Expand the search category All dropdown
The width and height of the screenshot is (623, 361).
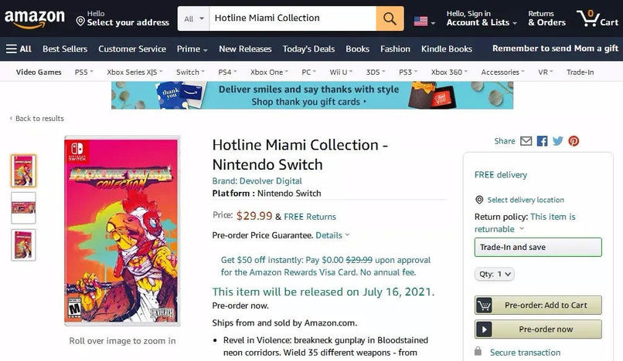tap(194, 18)
